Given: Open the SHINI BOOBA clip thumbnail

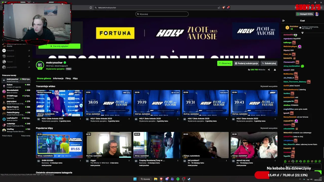Looking at the screenshot, I should click(59, 145).
